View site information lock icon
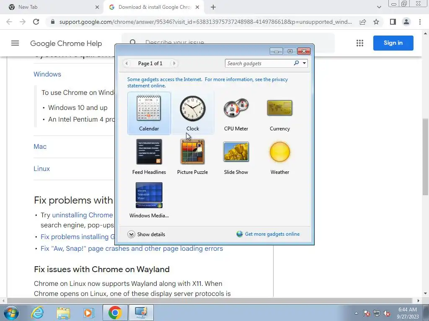429x321 pixels. point(53,22)
